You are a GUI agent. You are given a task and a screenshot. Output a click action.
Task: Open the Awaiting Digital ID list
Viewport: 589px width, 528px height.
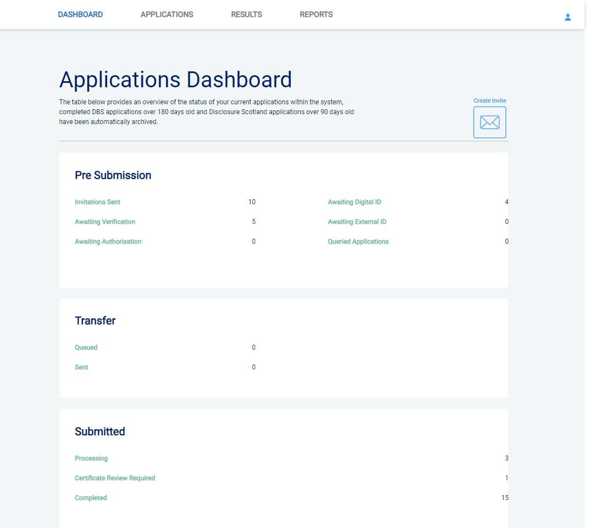coord(354,202)
